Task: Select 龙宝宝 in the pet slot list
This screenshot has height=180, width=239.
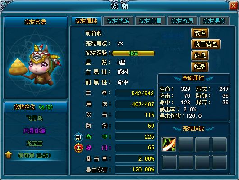Action: [x=35, y=144]
